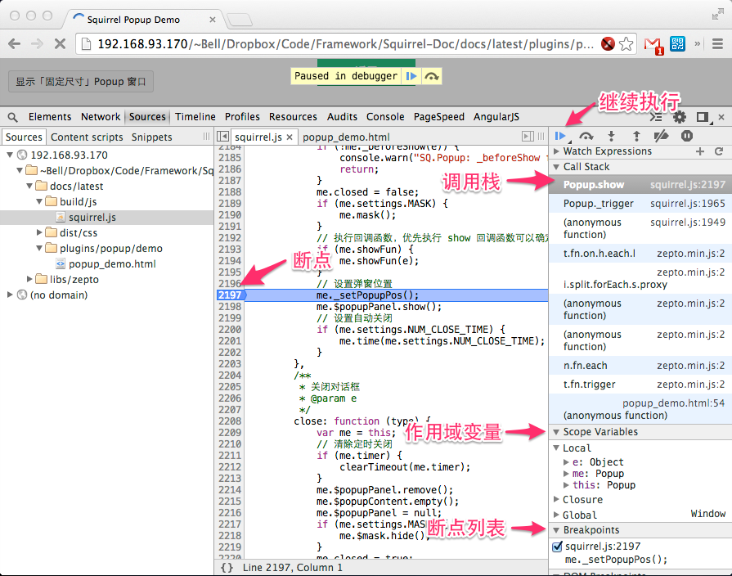Image resolution: width=732 pixels, height=576 pixels.
Task: Step over next function call in Sources panel
Action: click(586, 136)
